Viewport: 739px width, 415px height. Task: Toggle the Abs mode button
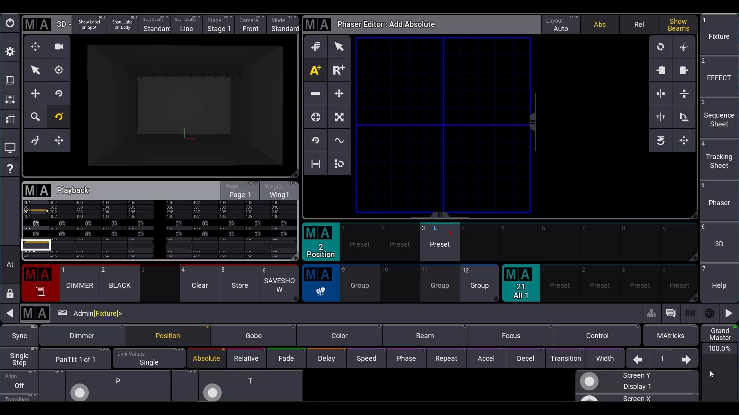600,25
